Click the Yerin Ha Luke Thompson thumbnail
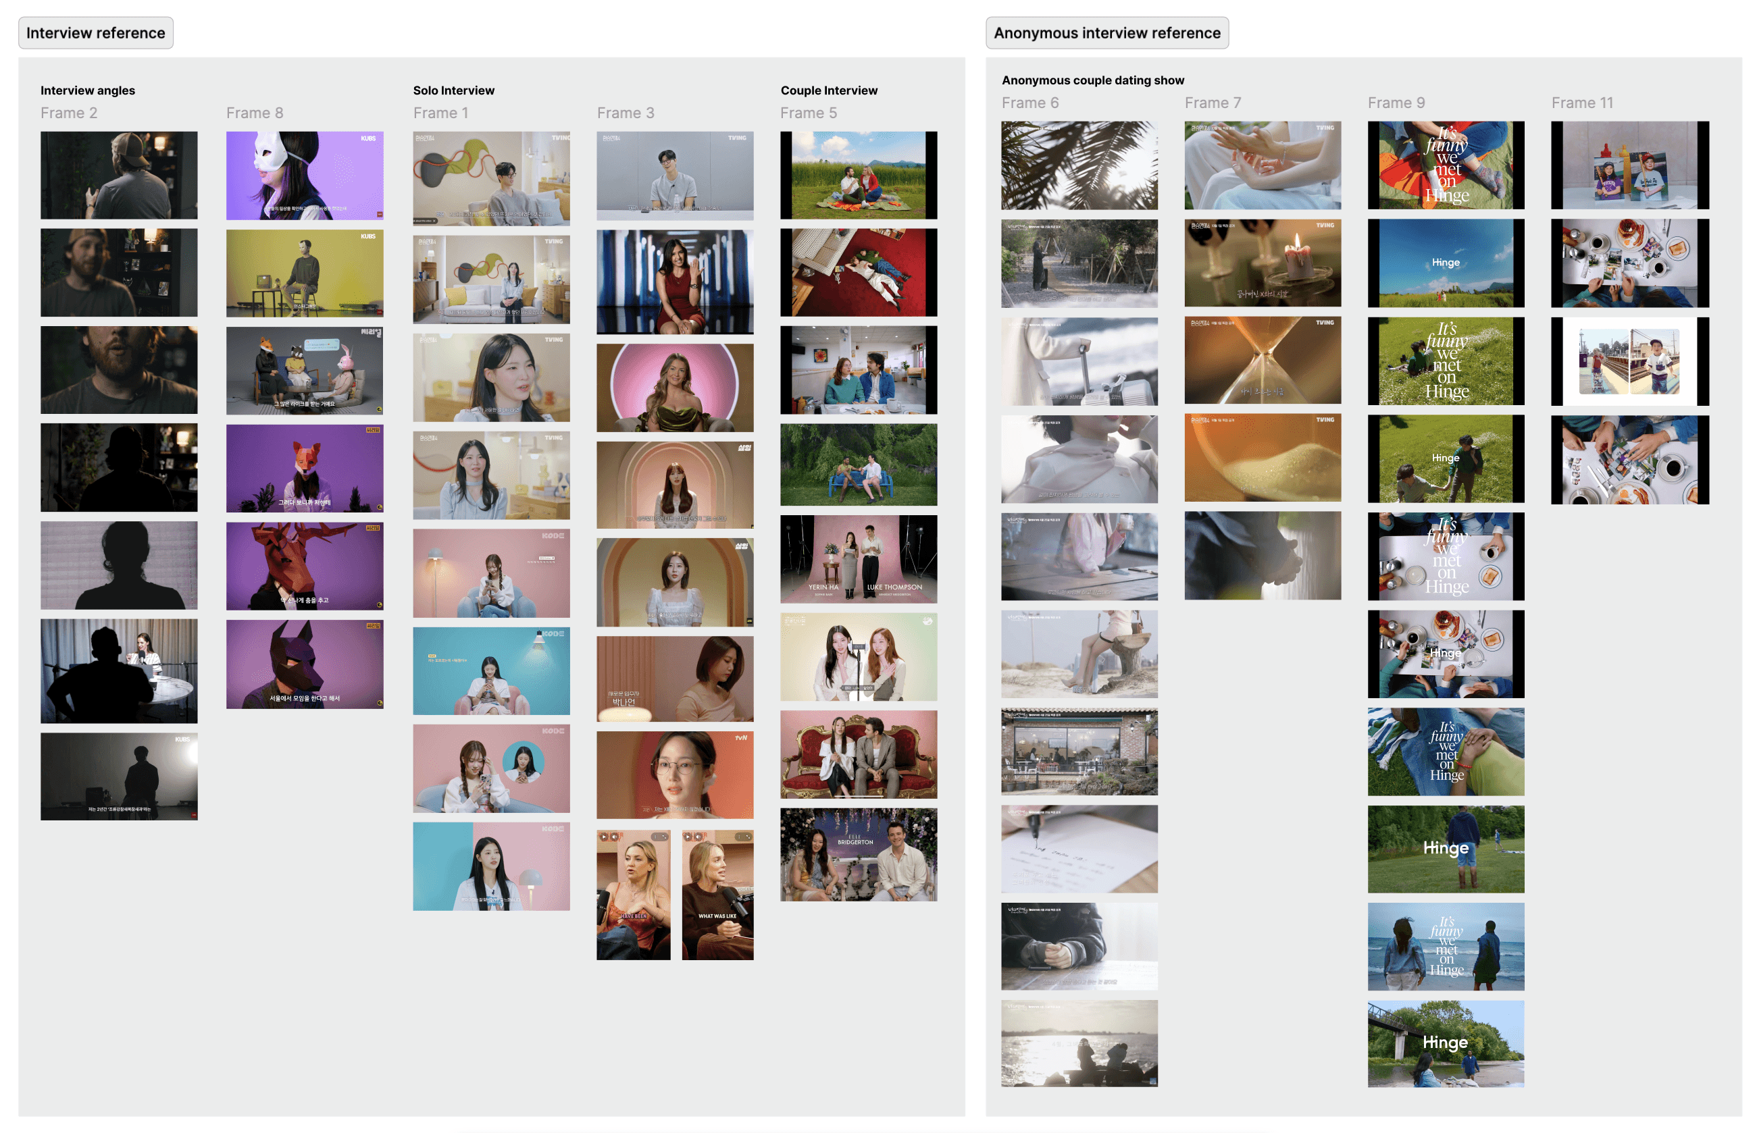This screenshot has height=1133, width=1755. (858, 558)
